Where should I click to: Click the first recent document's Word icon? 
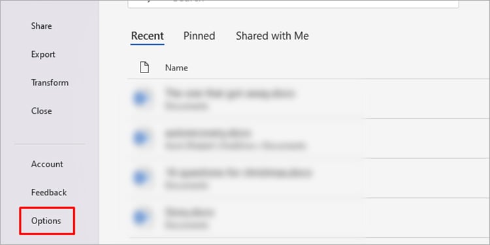[140, 99]
